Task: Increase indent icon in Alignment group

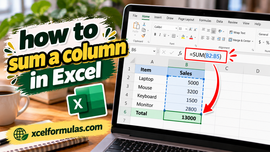Action: (223, 40)
